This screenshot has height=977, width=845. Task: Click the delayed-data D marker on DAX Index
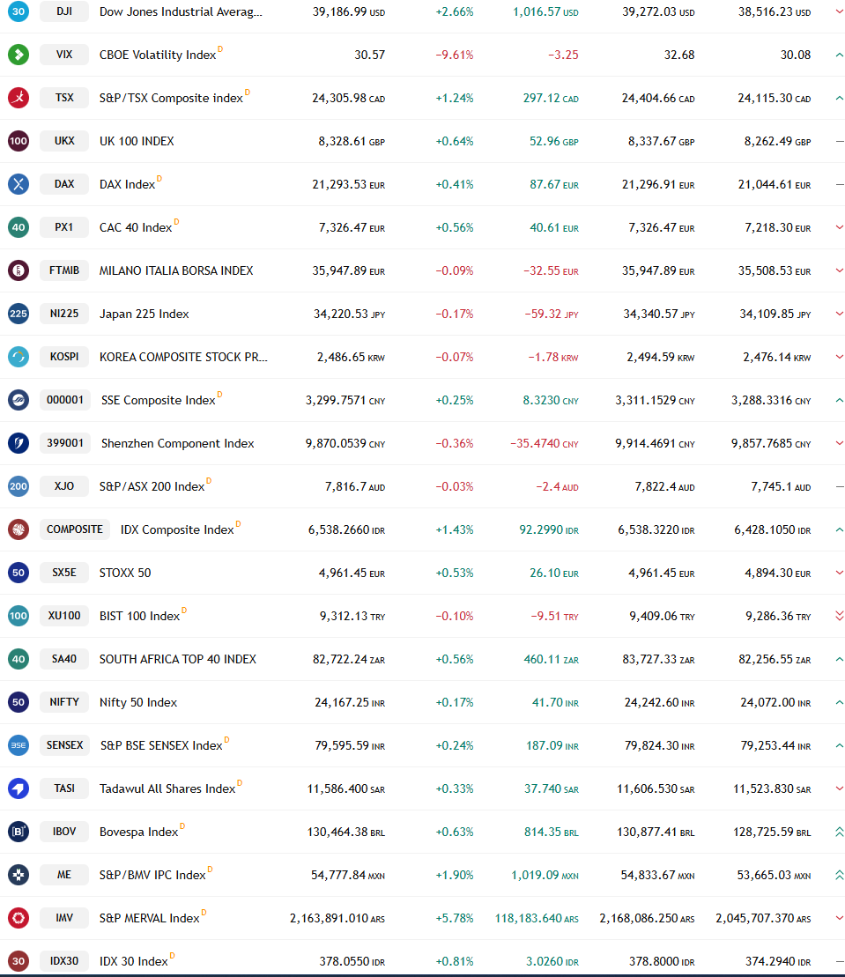[159, 178]
